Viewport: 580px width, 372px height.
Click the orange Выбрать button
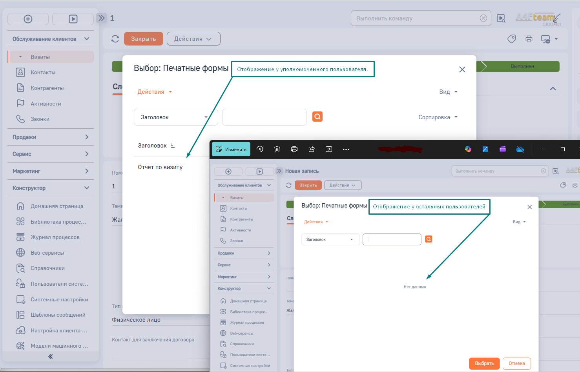pos(484,363)
